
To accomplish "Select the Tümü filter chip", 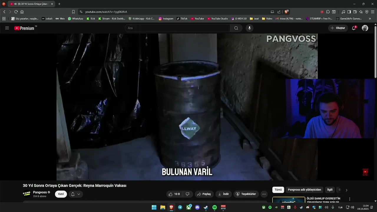I will point(278,190).
